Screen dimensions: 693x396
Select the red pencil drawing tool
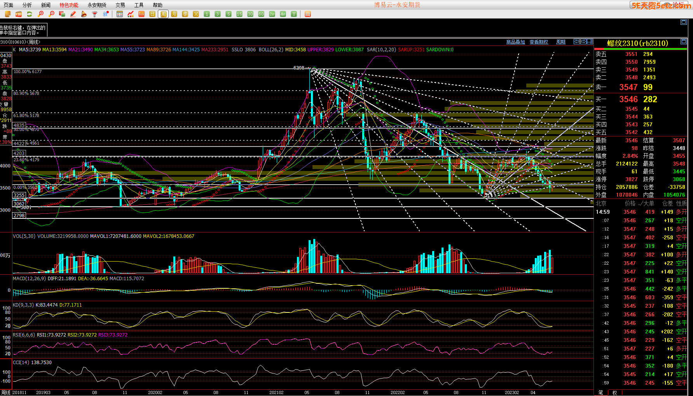click(x=73, y=14)
